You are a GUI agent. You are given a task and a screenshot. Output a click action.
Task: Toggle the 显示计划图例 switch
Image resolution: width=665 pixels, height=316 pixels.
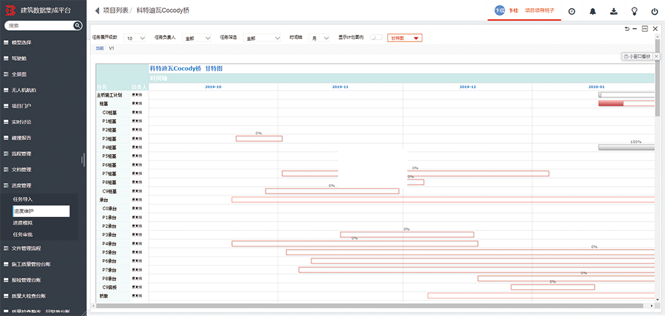(x=376, y=37)
